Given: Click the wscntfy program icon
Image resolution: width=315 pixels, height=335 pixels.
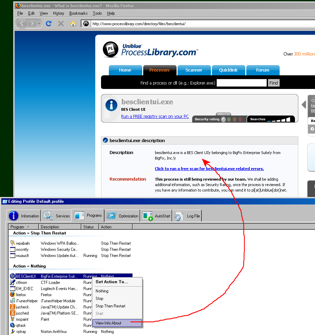Looking at the screenshot, I should [13, 249].
